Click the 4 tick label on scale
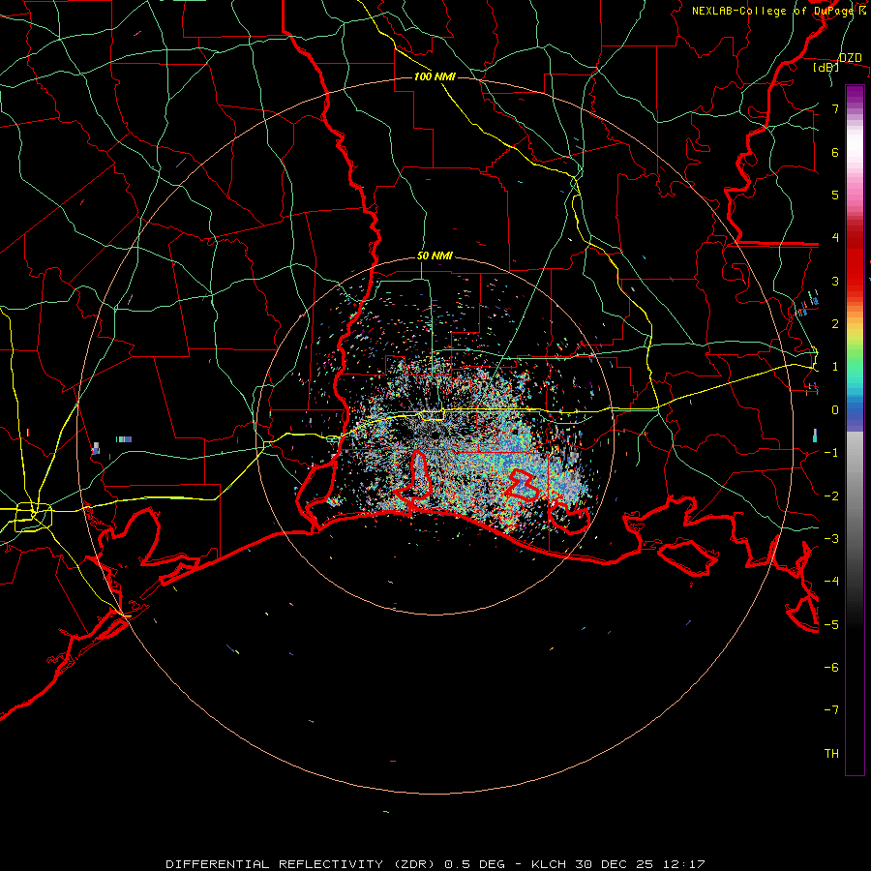The width and height of the screenshot is (871, 871). (x=835, y=238)
